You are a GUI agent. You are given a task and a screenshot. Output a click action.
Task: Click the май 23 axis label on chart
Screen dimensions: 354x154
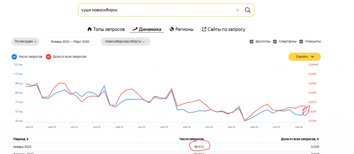[x=119, y=127]
